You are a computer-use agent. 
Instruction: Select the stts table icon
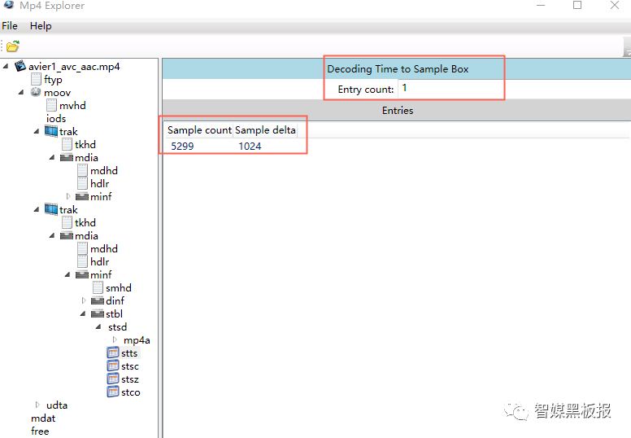click(113, 353)
